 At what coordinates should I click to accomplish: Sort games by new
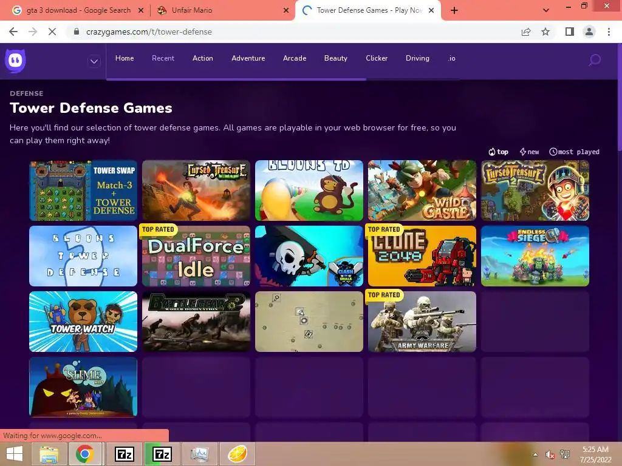coord(529,152)
